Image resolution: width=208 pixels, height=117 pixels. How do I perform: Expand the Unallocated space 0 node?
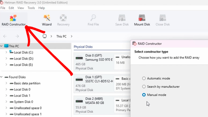(x=6, y=108)
